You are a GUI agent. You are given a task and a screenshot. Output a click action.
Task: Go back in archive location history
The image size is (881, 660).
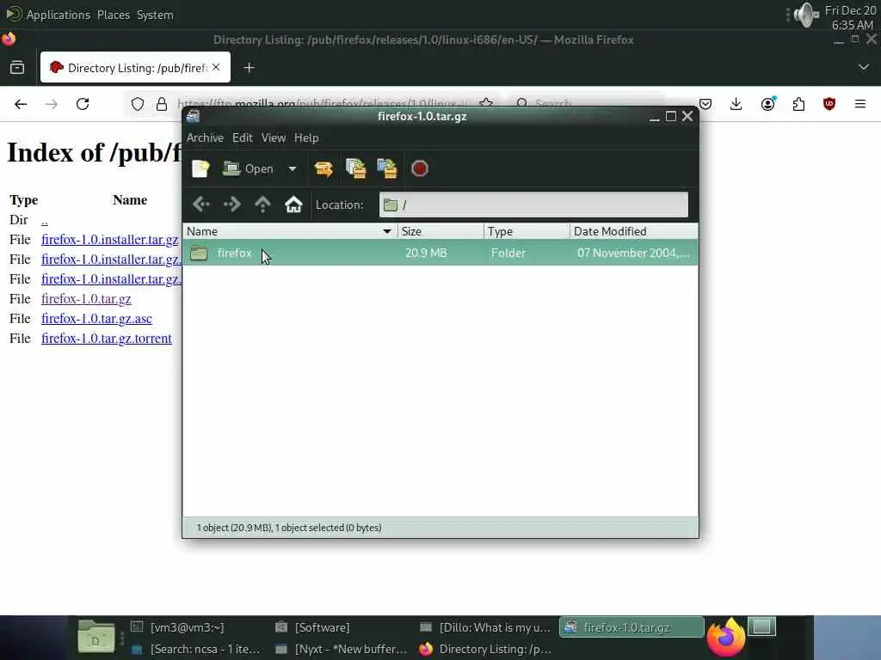[200, 205]
